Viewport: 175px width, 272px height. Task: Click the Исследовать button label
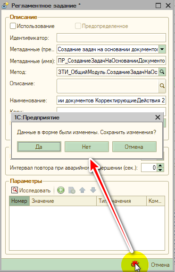pyautogui.click(x=35, y=190)
